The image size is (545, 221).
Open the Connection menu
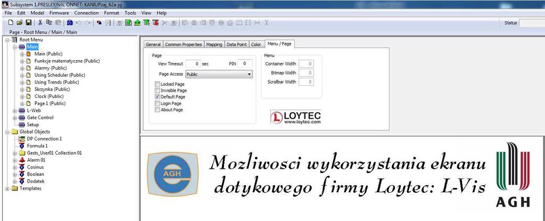pyautogui.click(x=87, y=13)
